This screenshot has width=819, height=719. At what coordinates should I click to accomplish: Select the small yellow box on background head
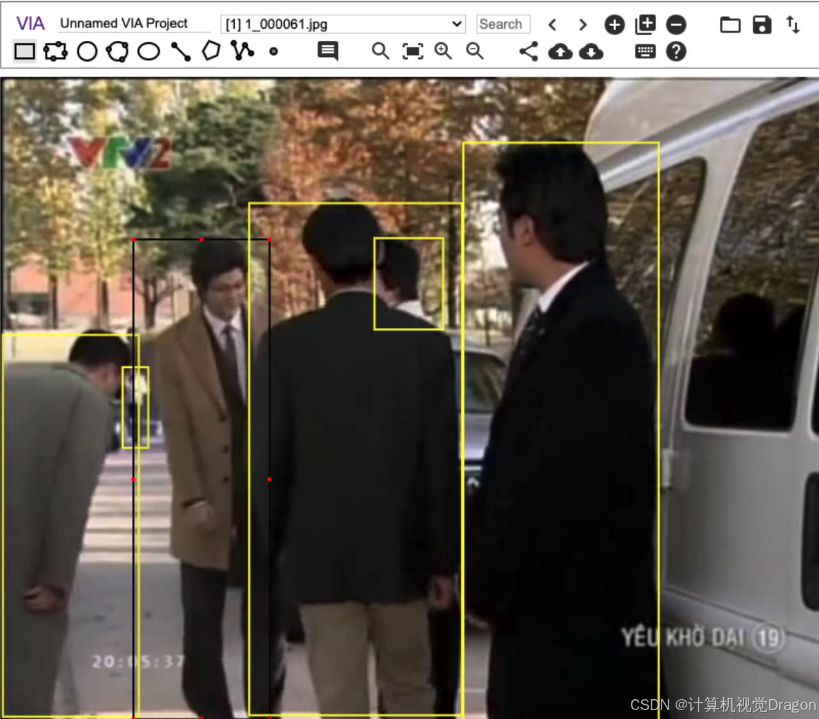tap(408, 283)
